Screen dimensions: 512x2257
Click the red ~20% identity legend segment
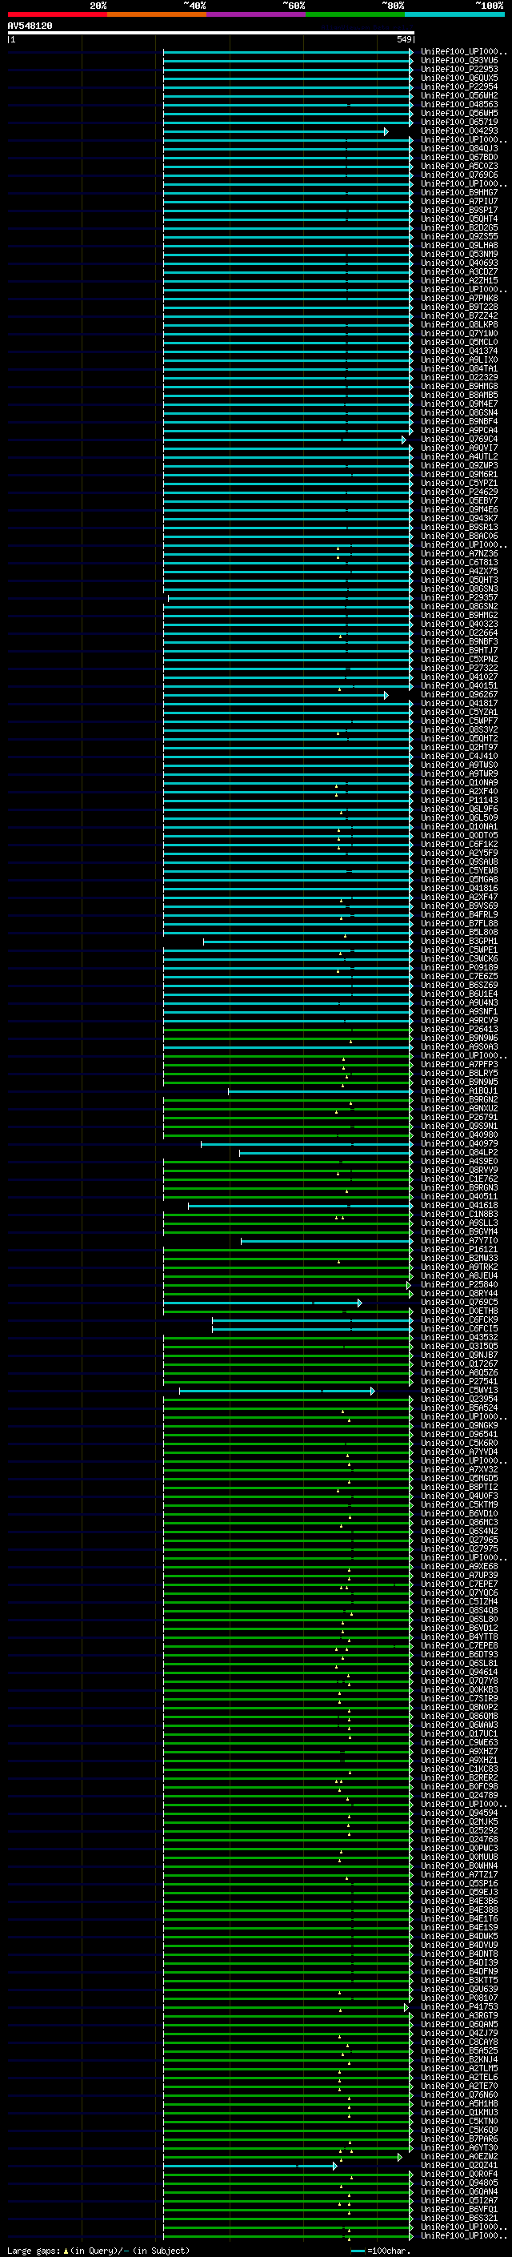[x=58, y=14]
